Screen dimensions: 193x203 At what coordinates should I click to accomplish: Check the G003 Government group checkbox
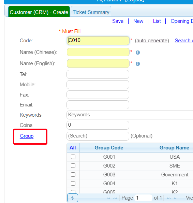(73, 175)
